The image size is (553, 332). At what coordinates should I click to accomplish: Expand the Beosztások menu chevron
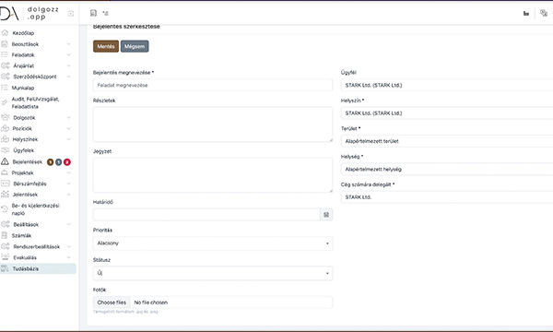tap(69, 44)
